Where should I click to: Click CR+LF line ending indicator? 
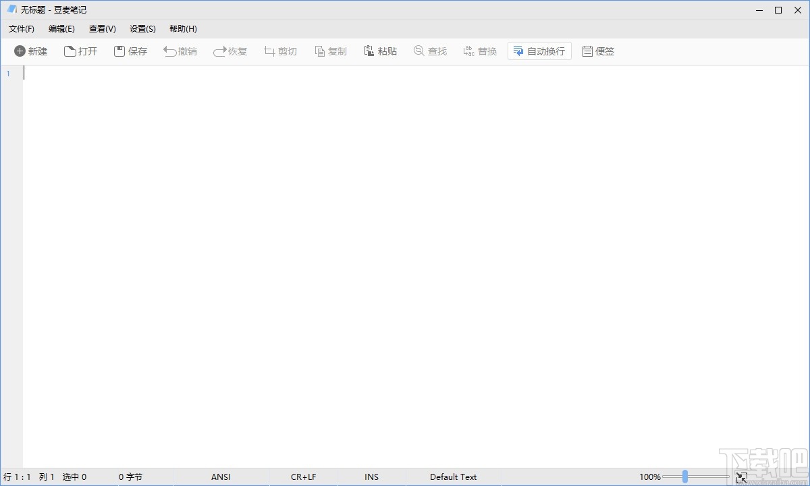[x=304, y=477]
